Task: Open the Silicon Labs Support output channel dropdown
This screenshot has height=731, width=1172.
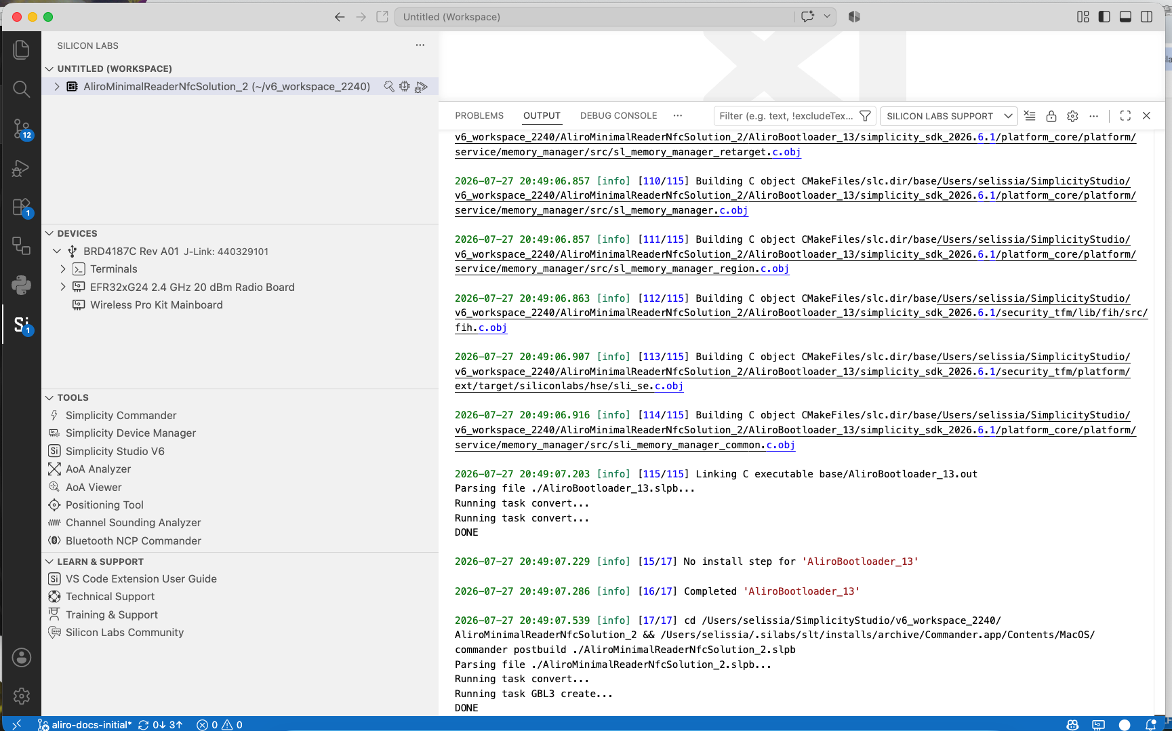Action: coord(949,116)
